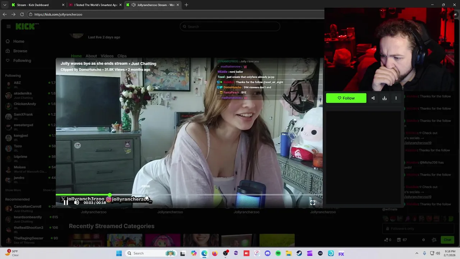Viewport: 460px width, 259px height.
Task: Enter fullscreen mode for the clip
Action: pos(313,203)
